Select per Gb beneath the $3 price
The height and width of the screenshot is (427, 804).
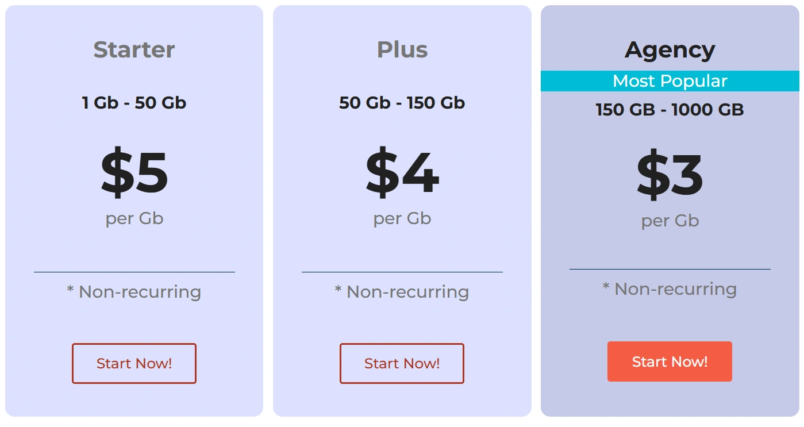pyautogui.click(x=670, y=221)
